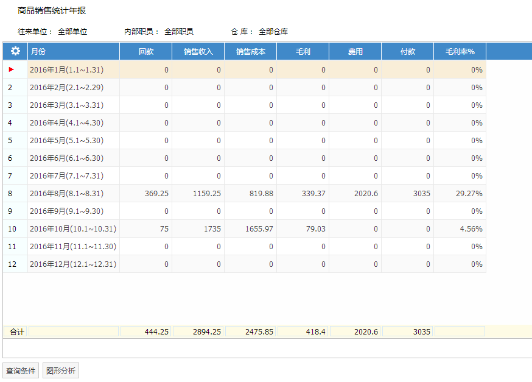
Task: Click the 费用 column header
Action: click(355, 51)
